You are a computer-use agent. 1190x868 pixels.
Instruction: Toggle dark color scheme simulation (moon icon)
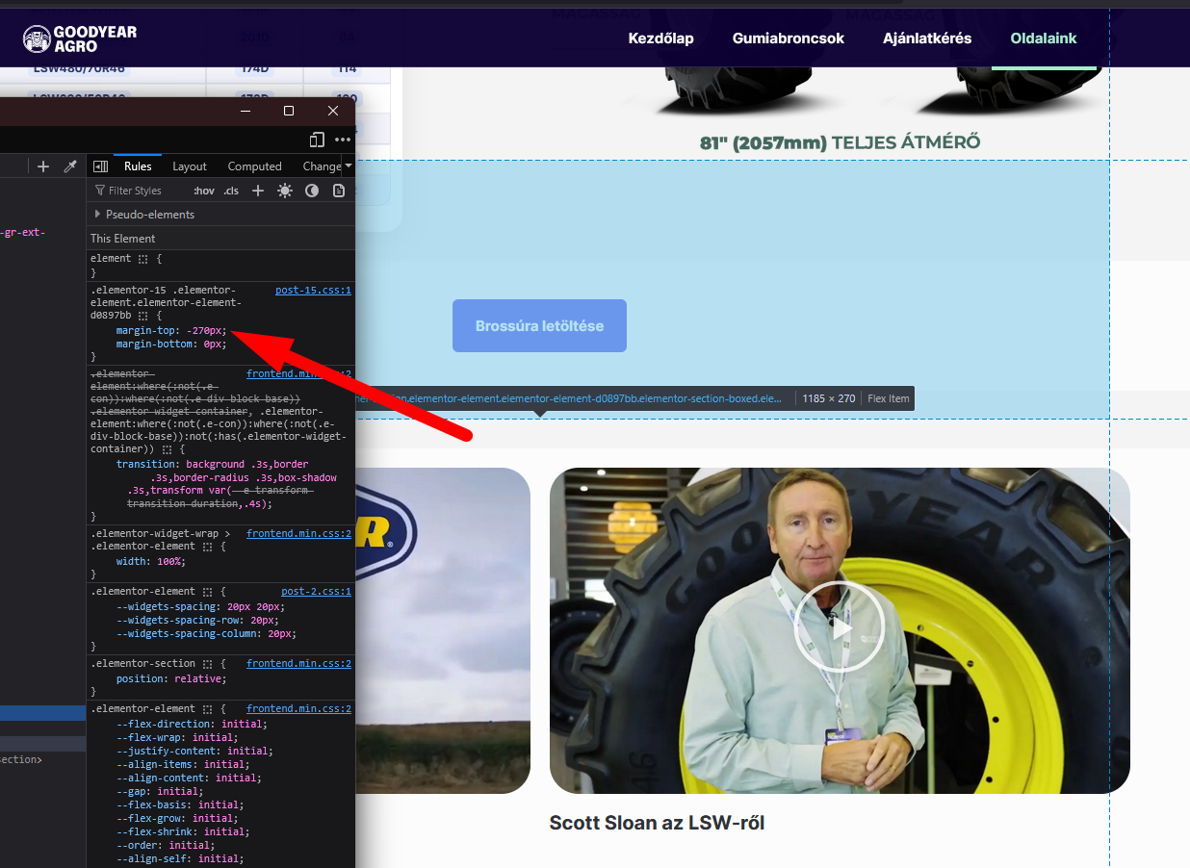312,191
